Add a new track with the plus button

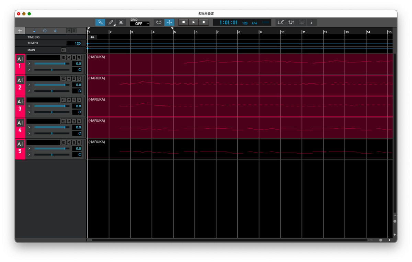20,31
